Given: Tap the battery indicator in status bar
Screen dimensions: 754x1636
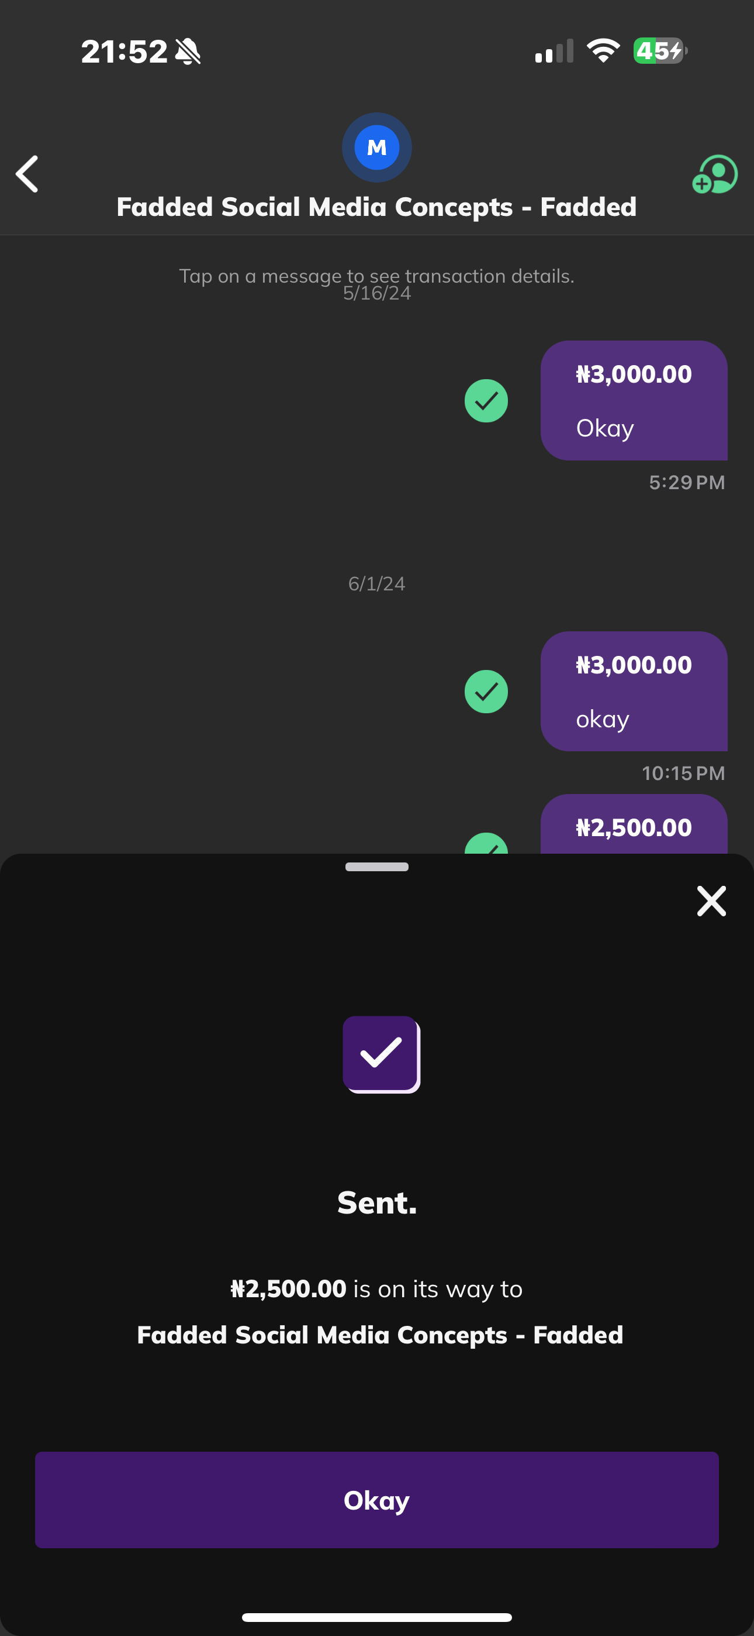Looking at the screenshot, I should pos(659,51).
